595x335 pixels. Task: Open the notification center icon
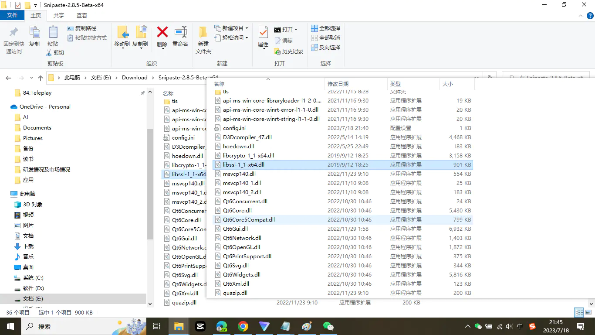(x=581, y=326)
